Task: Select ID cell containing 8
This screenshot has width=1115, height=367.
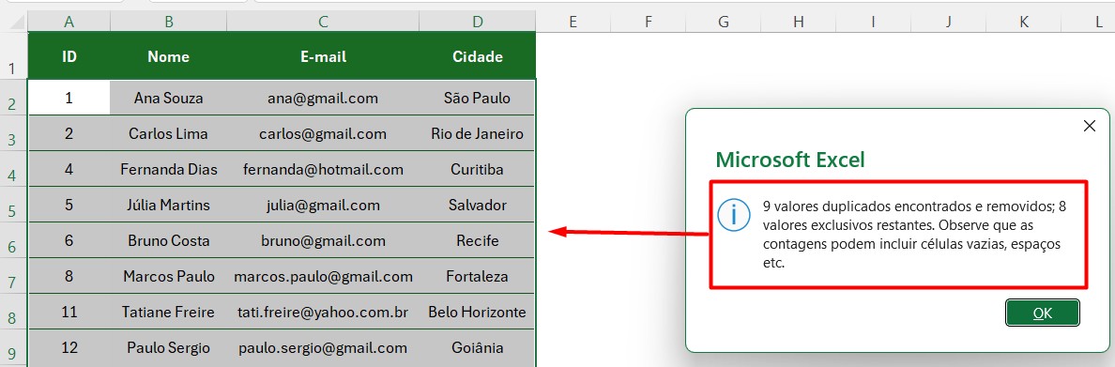Action: (x=69, y=276)
